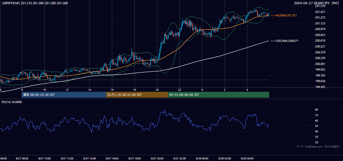Click the London 15:30-21:00 JST session bar
Screen dimensions: 343x161
click(137, 95)
